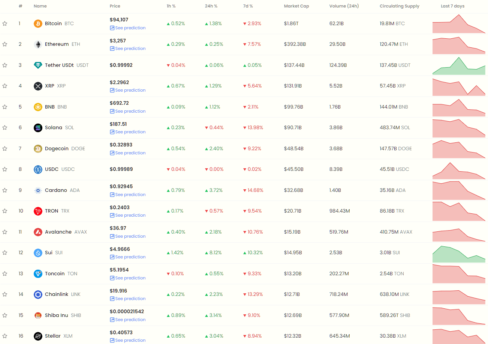This screenshot has height=344, width=488.
Task: Open Bitcoin's See prediction link
Action: 128,28
